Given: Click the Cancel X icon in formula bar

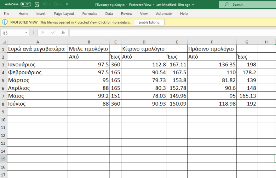Looking at the screenshot, I should pos(43,32).
